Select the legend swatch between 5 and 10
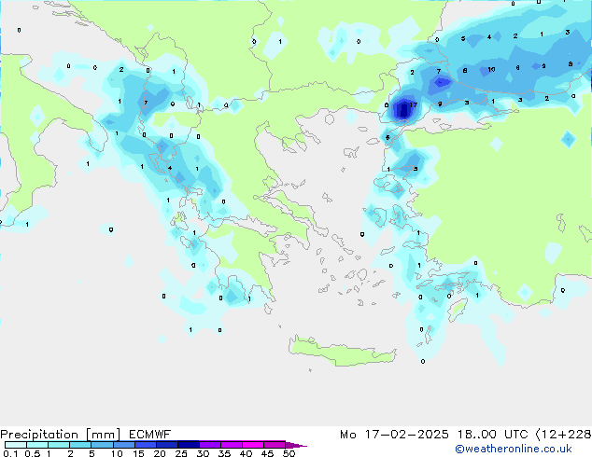The width and height of the screenshot is (592, 457). pos(103,445)
